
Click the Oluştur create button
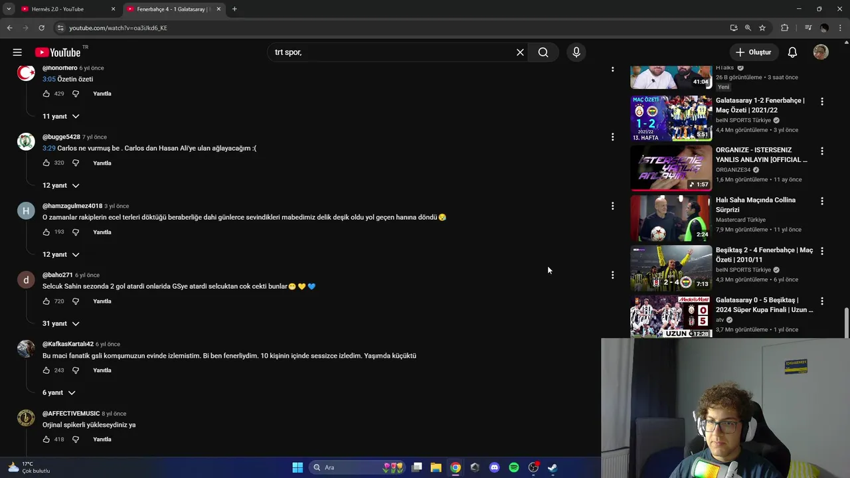(754, 52)
